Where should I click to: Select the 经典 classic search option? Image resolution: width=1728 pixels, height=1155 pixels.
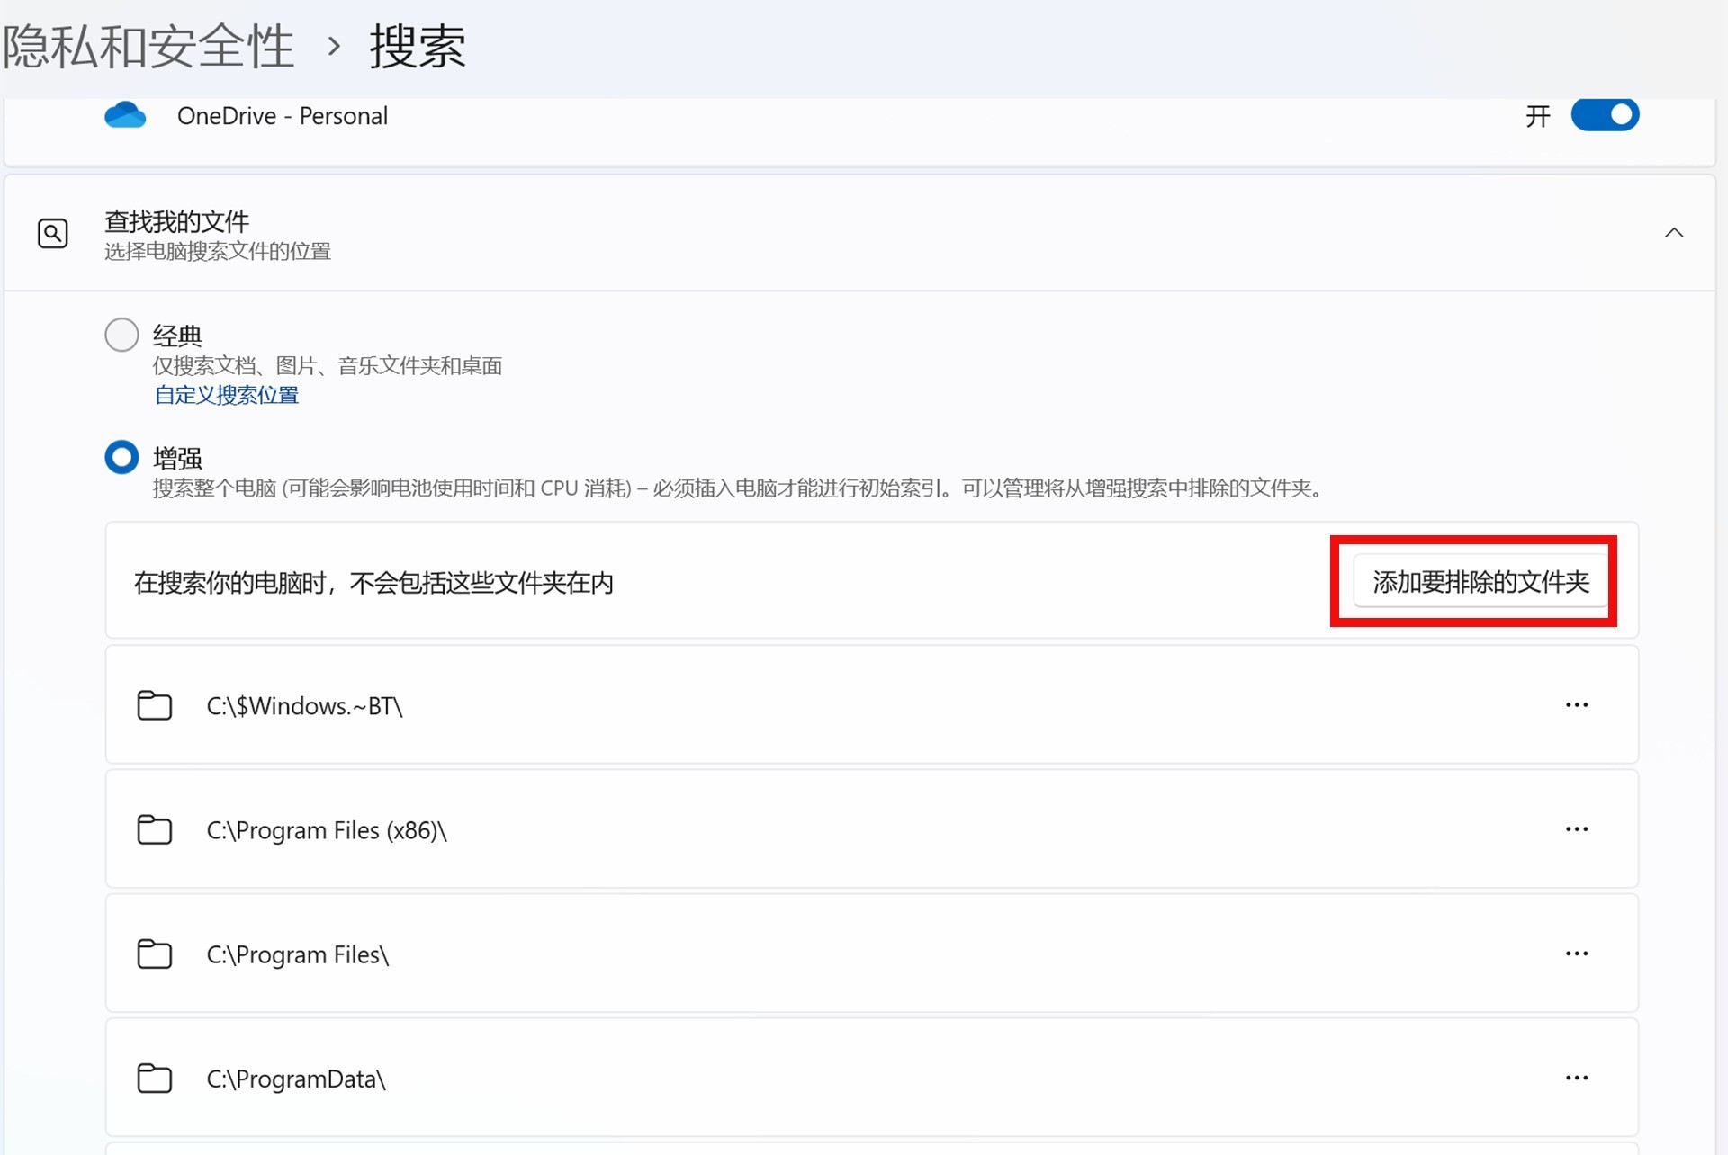[x=122, y=335]
